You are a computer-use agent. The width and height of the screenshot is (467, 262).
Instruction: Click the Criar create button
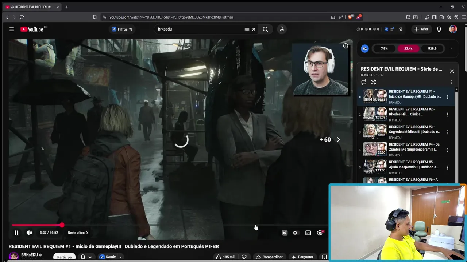click(x=421, y=29)
